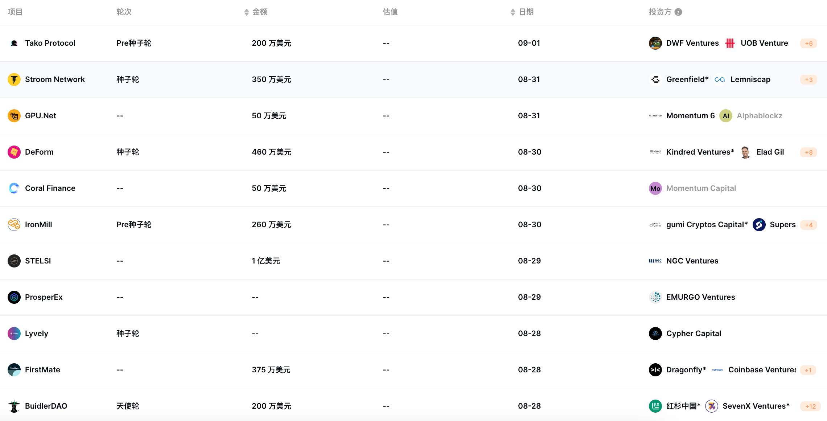The height and width of the screenshot is (421, 827).
Task: Click the Alphablockz 'Al' avatar
Action: pos(726,116)
